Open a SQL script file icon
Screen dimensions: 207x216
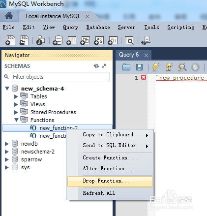(x=24, y=40)
